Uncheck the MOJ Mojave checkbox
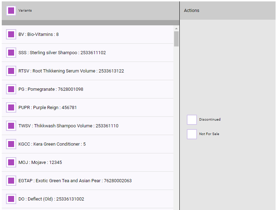Viewport: 277px width, 210px height. click(11, 163)
